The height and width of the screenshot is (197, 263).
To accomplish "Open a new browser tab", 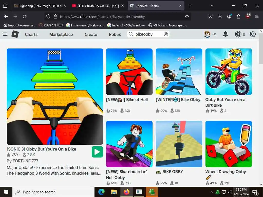I will pos(190,6).
